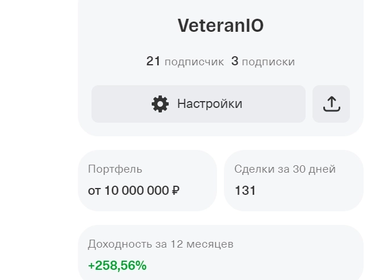Click the VeteranIO profile name

[x=220, y=26]
